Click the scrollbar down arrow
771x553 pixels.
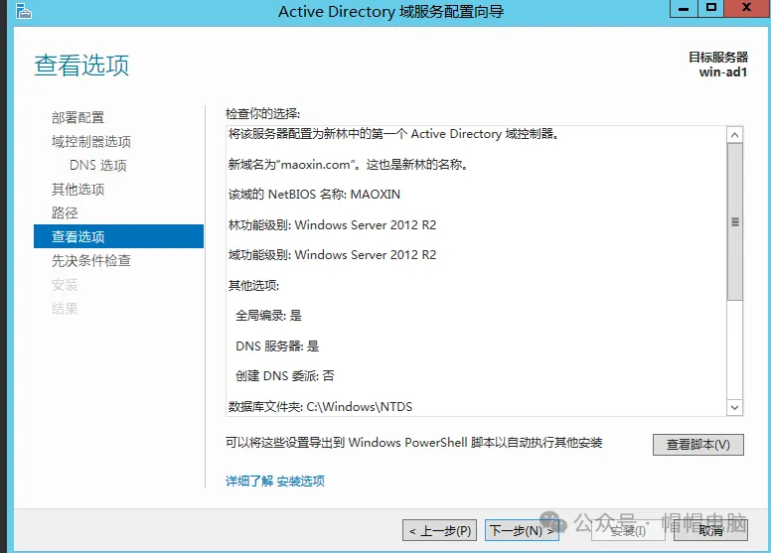[735, 407]
